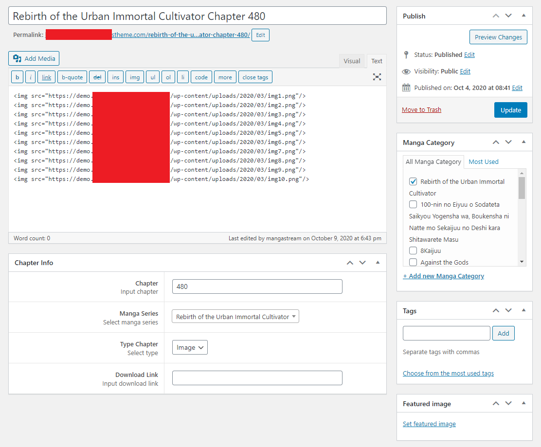Click the Add Media button
This screenshot has width=541, height=447.
[x=34, y=58]
